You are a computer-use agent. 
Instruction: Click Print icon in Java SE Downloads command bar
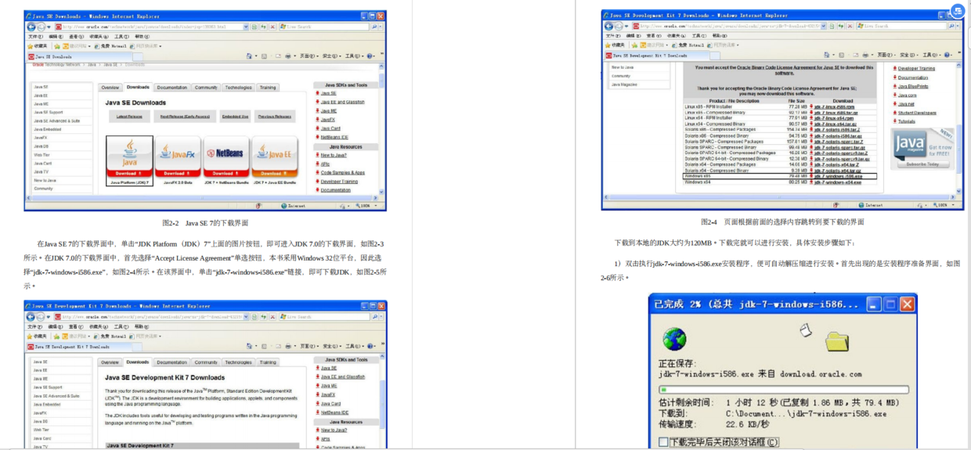pos(287,56)
